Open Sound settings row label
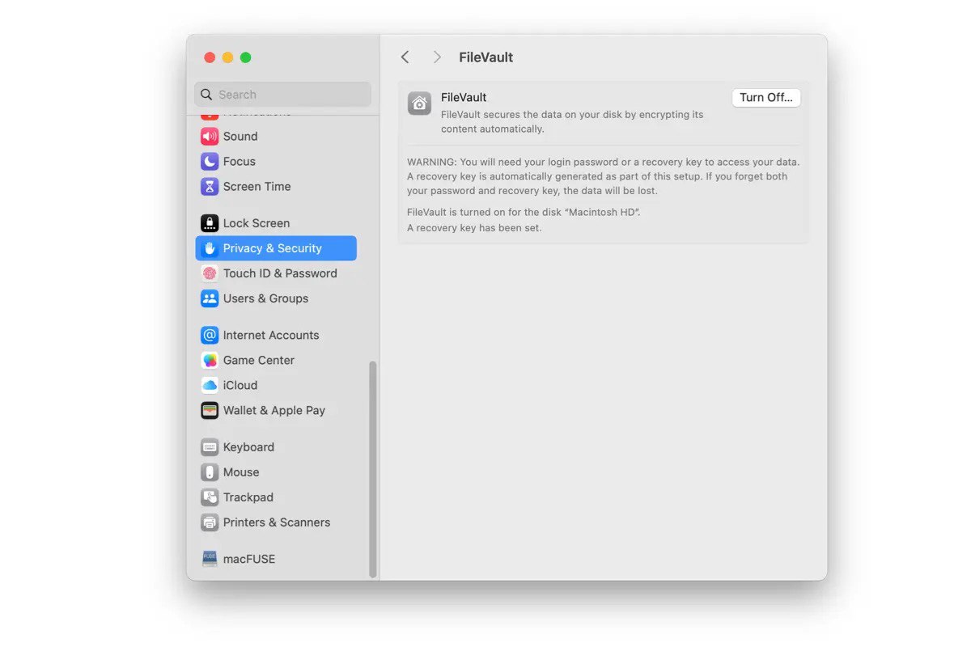The height and width of the screenshot is (647, 971). click(x=240, y=137)
